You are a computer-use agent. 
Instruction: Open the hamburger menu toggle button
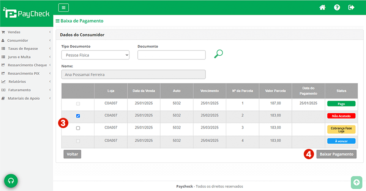[x=63, y=8]
